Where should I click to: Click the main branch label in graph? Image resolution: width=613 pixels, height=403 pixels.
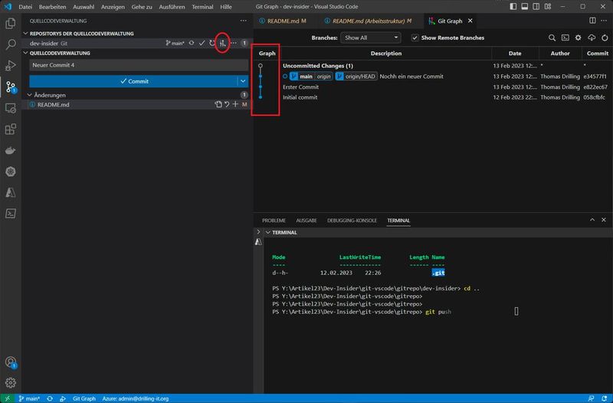point(305,76)
